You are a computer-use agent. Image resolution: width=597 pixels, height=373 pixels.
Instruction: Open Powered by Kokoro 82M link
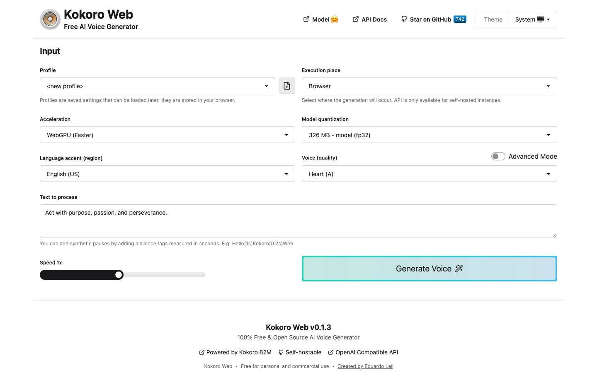pyautogui.click(x=235, y=352)
